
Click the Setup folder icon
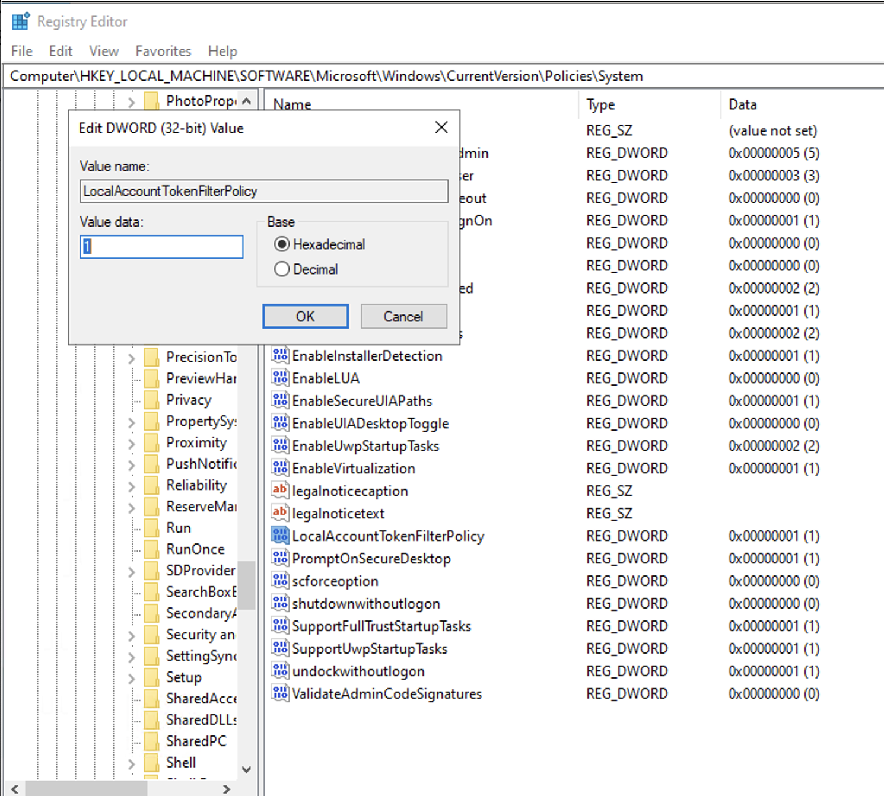152,677
